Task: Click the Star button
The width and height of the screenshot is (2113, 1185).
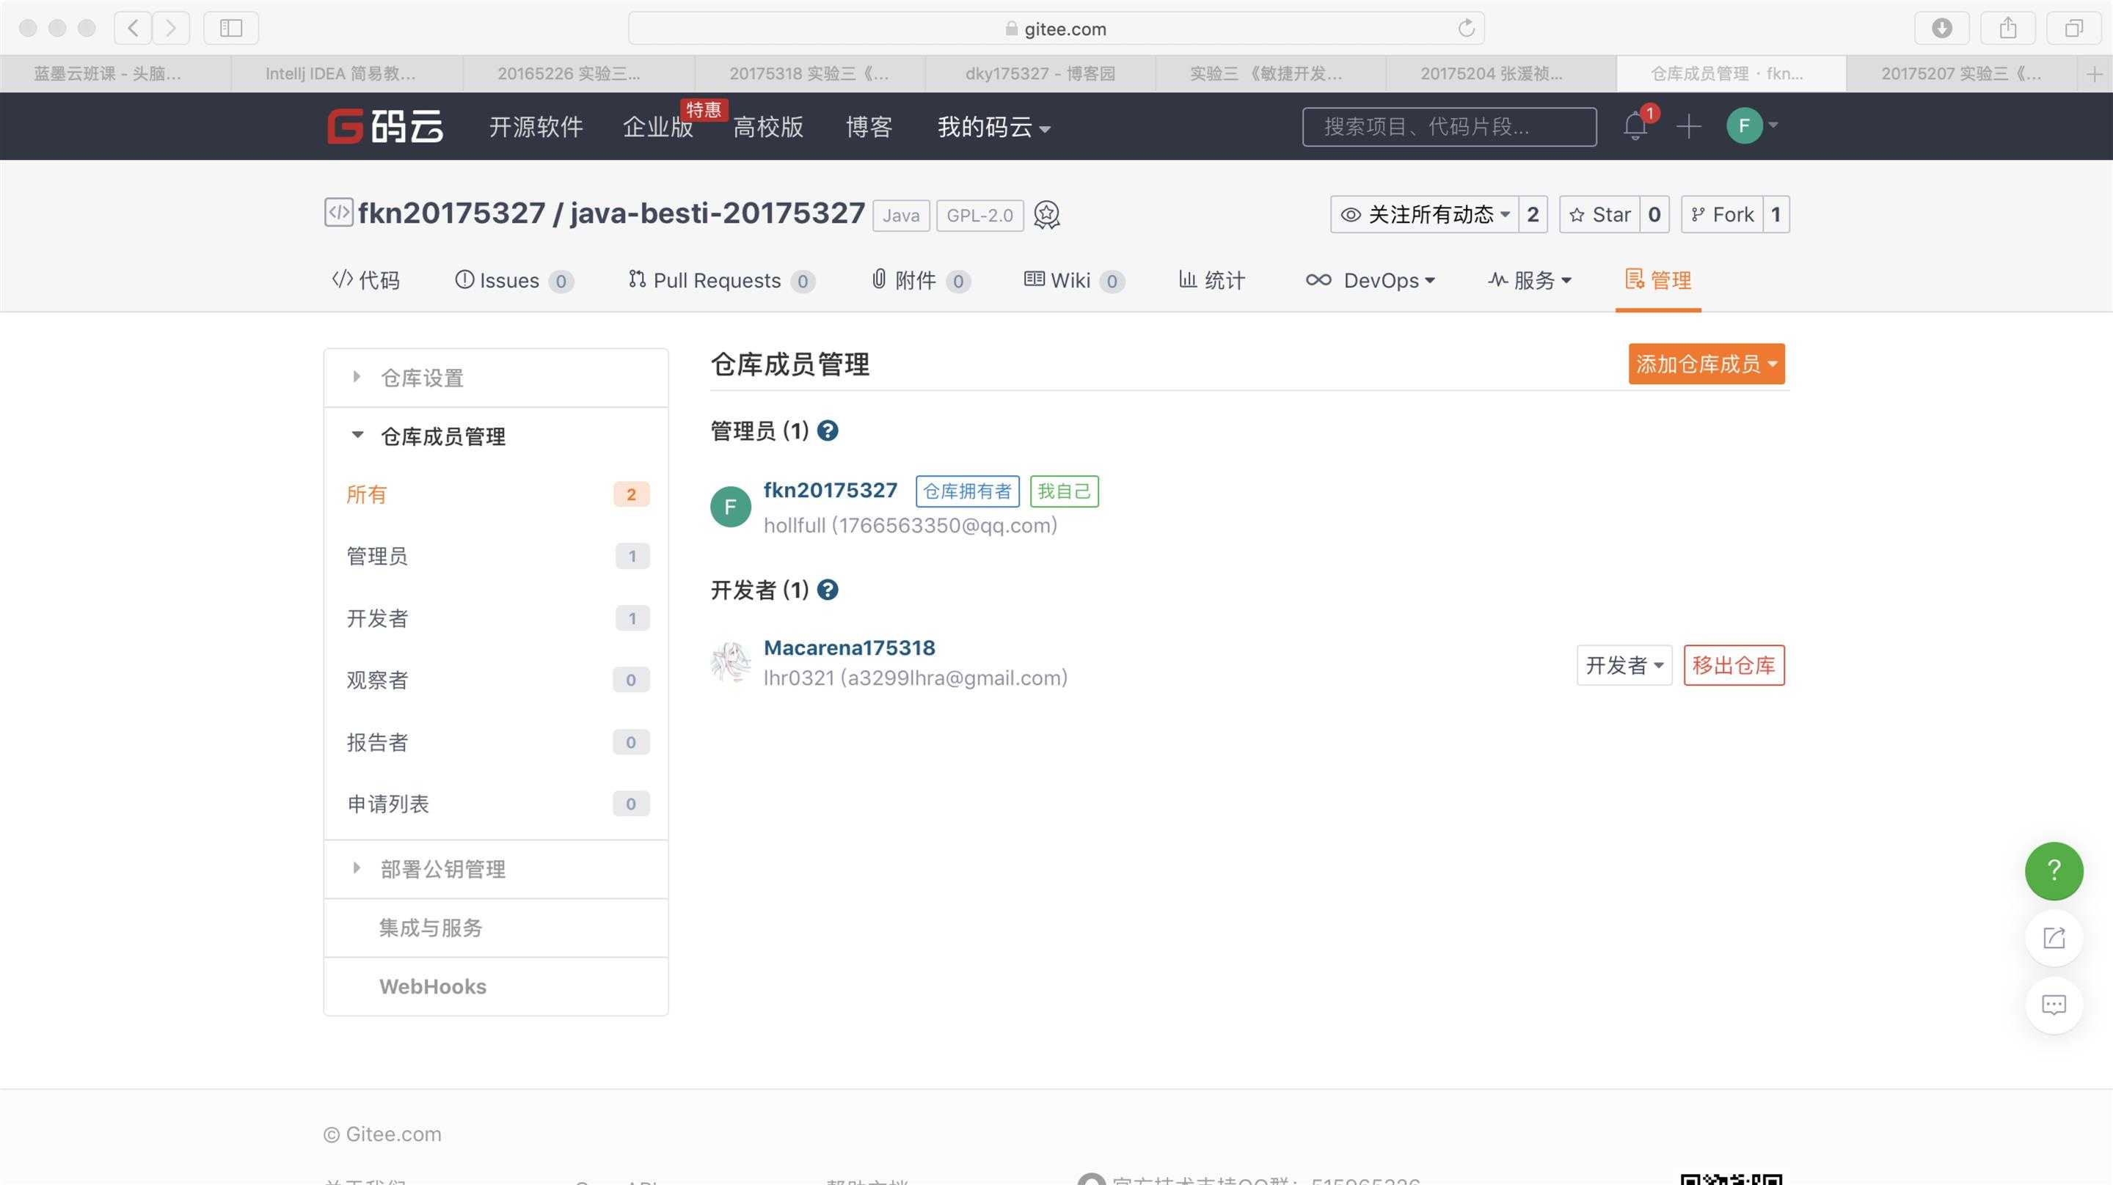Action: pyautogui.click(x=1599, y=215)
